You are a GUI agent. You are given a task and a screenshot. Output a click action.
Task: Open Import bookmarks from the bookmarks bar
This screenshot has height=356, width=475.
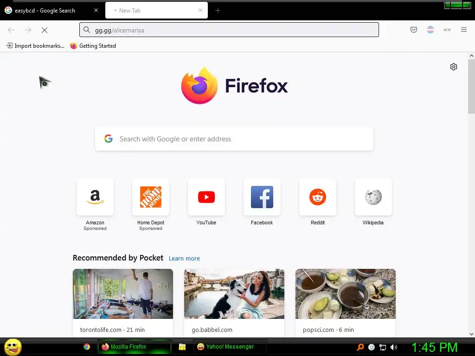35,46
